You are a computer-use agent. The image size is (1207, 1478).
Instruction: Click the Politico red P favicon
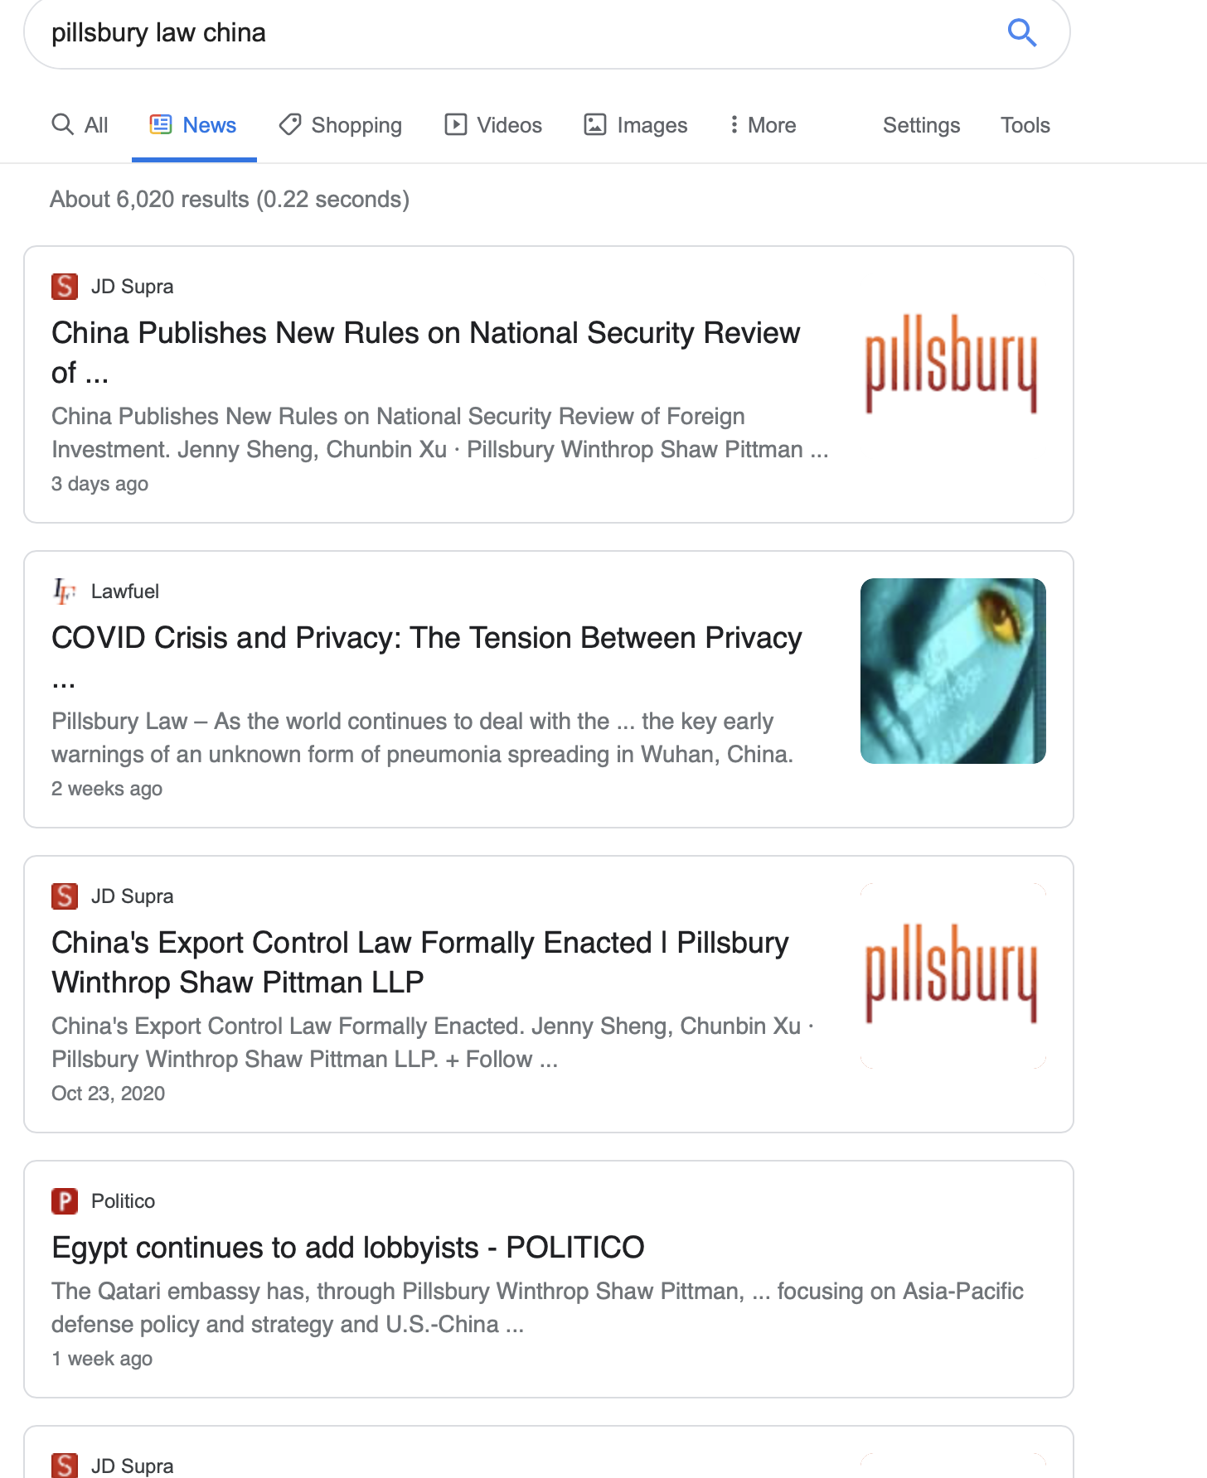[65, 1201]
